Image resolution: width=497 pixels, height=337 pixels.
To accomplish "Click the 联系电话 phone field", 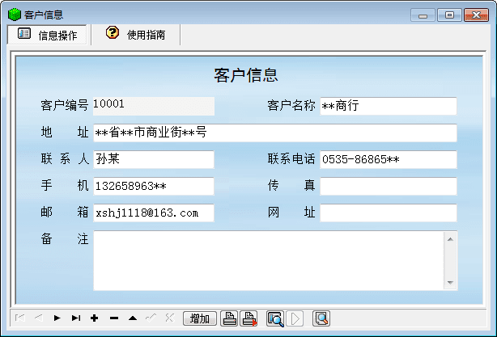I will click(388, 159).
